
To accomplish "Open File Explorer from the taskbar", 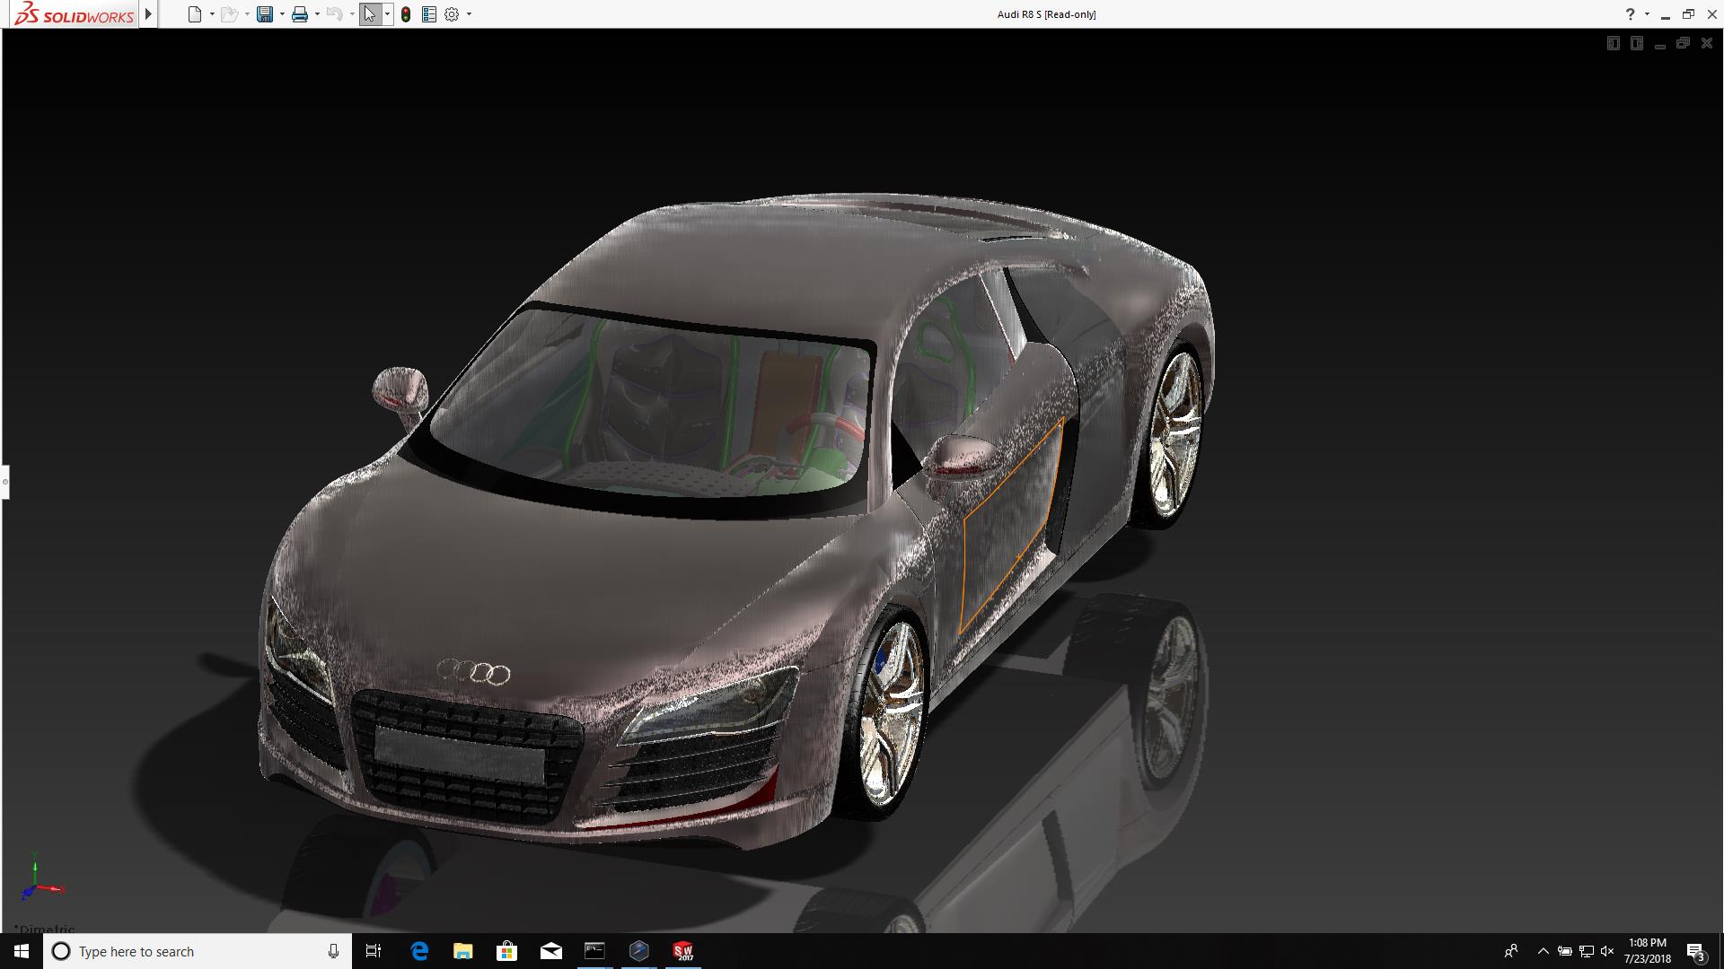I will (462, 951).
